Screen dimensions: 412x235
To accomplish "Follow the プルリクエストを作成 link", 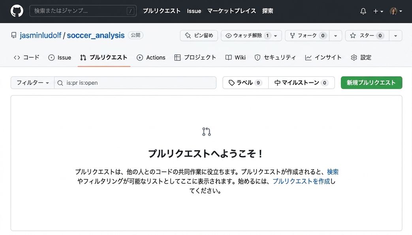I will tap(301, 181).
